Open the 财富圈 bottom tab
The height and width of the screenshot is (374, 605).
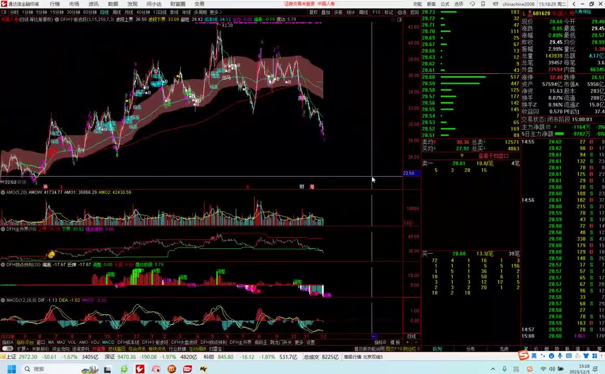click(99, 349)
